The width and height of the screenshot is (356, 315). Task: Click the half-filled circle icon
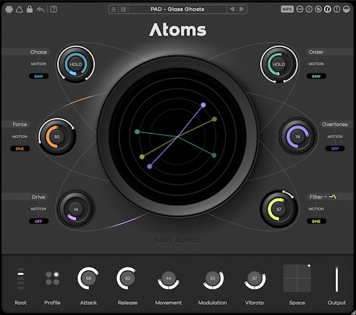point(346,9)
